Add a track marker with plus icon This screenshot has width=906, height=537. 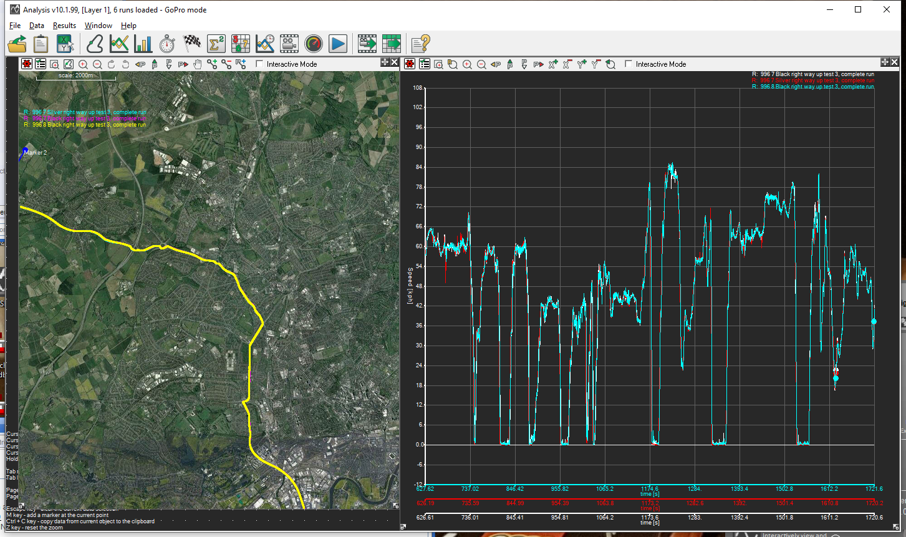tap(212, 64)
